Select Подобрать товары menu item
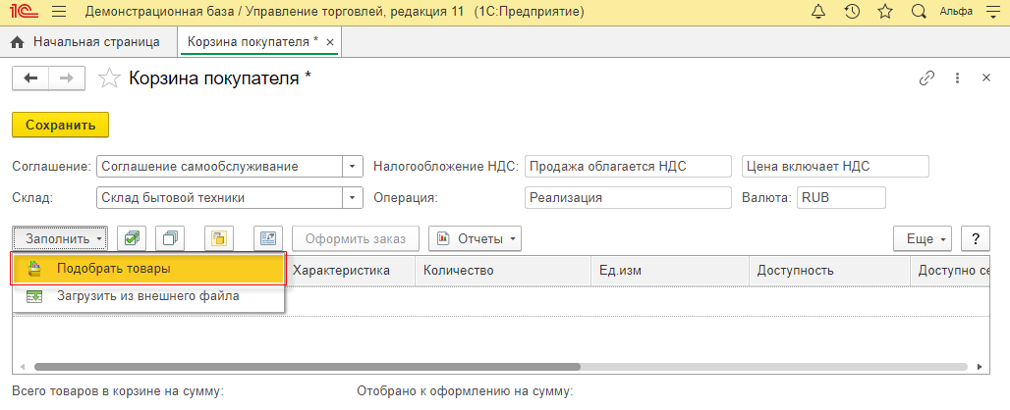Screen dimensions: 1010x410 click(113, 268)
